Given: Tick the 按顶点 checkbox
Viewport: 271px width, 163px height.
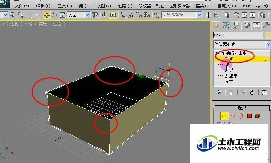Looking at the screenshot, I should [x=219, y=123].
